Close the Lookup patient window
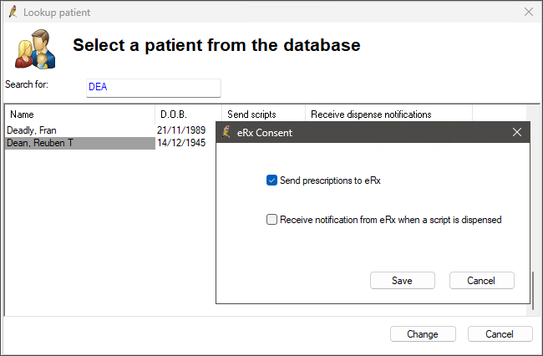The image size is (543, 356). point(529,12)
